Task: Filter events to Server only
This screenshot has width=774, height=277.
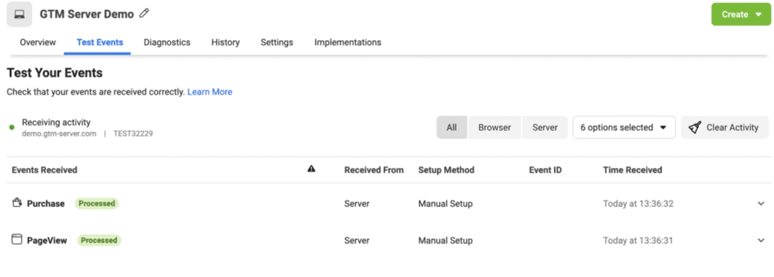Action: [x=545, y=127]
